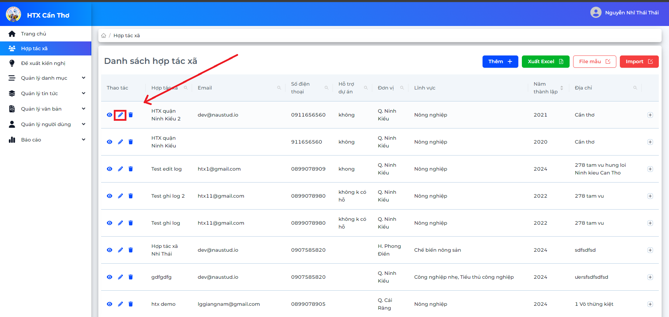
Task: Sort by Năm thành lập column
Action: point(562,88)
